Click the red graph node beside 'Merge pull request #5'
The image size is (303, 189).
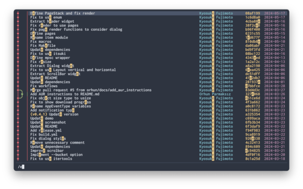click(18, 90)
